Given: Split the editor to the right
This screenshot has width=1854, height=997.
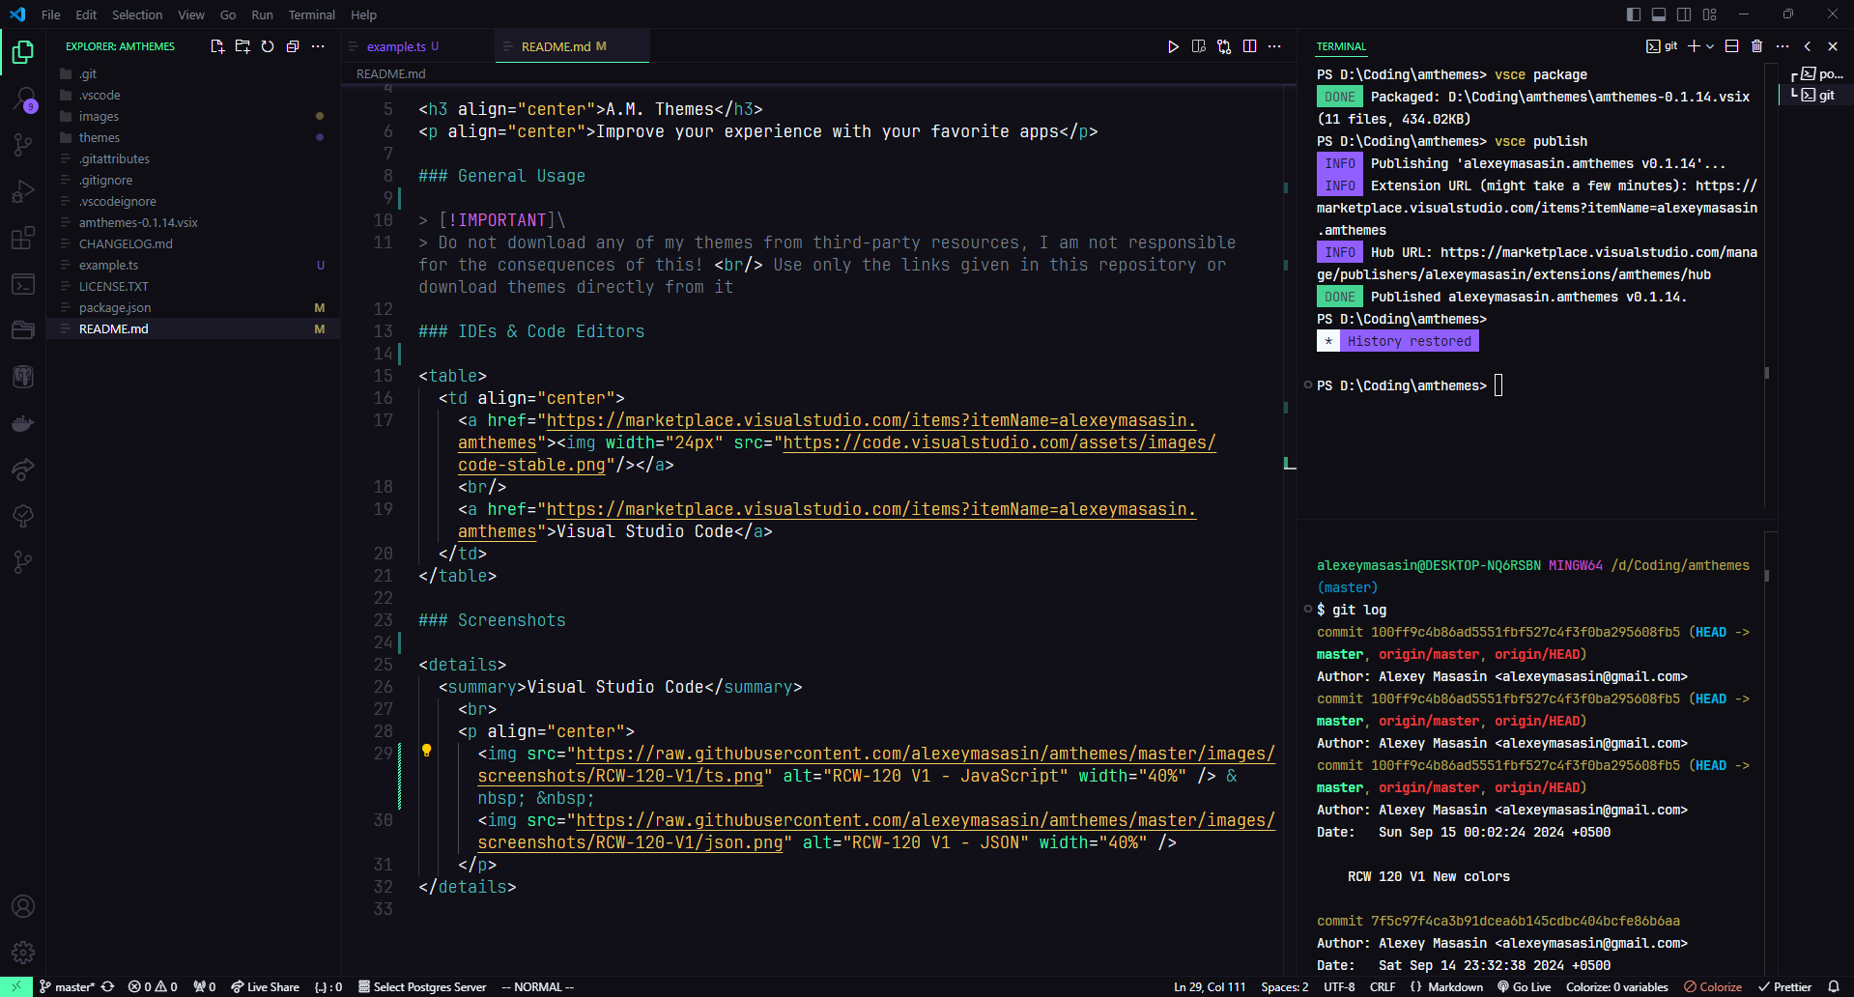Looking at the screenshot, I should (x=1249, y=46).
